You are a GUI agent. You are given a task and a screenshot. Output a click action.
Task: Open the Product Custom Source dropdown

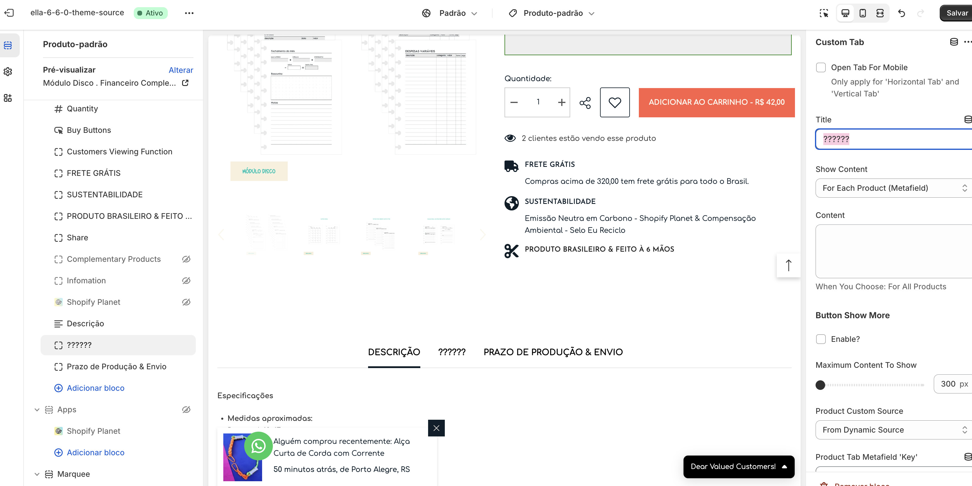tap(893, 430)
